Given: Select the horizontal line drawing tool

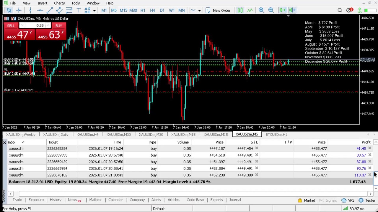Looking at the screenshot, I should pos(40,10).
